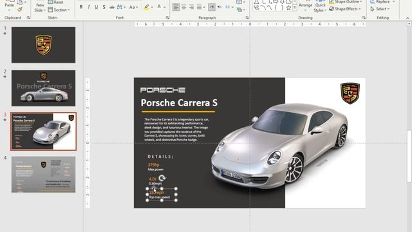The image size is (412, 232).
Task: Click the PORSCHE wordmark on the slide
Action: 163,90
